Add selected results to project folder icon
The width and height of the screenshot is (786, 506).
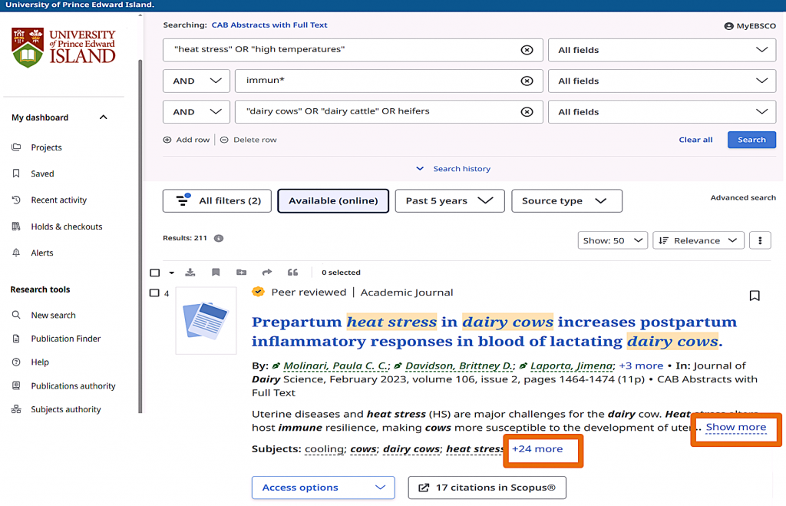(x=242, y=273)
